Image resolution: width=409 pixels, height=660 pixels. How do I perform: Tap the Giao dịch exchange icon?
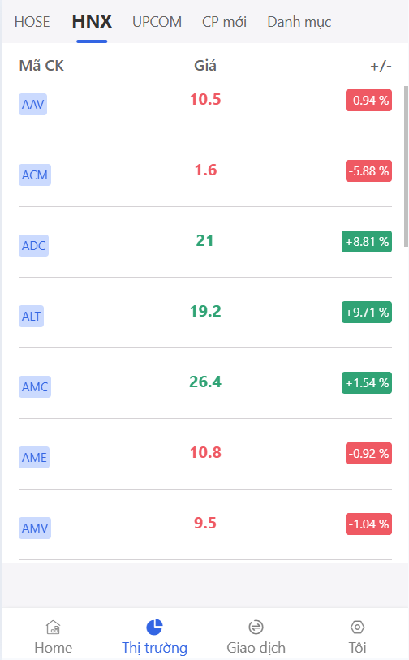coord(256,628)
